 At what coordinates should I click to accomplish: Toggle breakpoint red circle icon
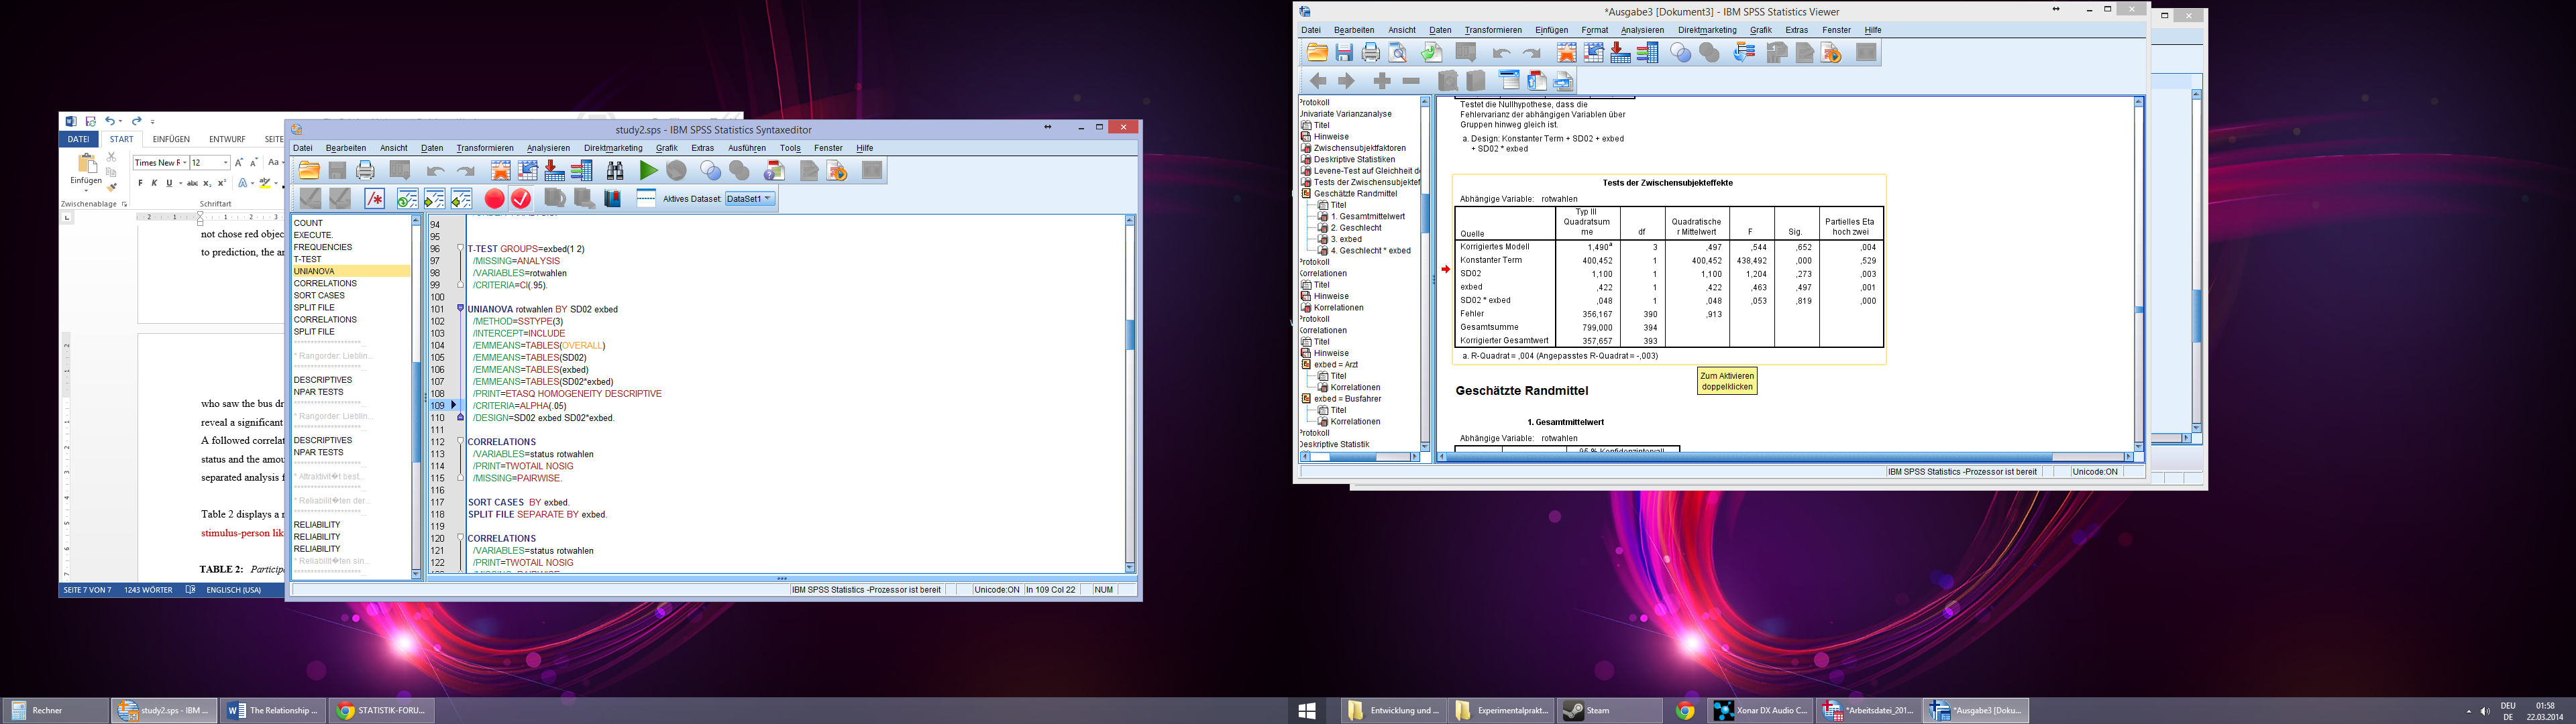[x=494, y=199]
